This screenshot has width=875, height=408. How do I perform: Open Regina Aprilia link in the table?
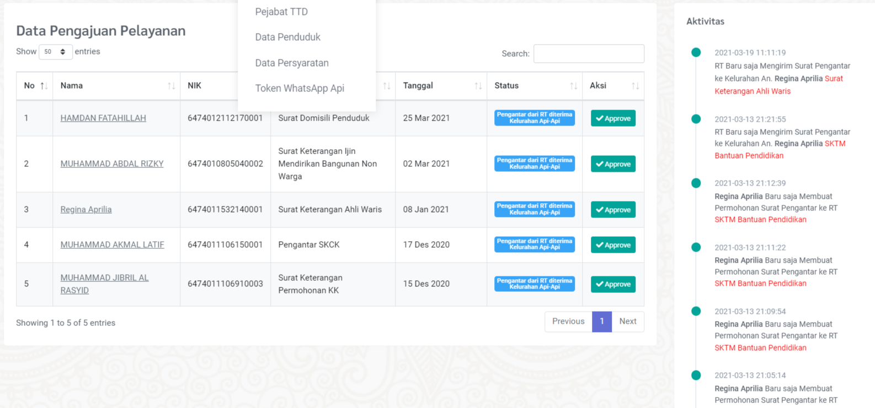click(x=86, y=209)
